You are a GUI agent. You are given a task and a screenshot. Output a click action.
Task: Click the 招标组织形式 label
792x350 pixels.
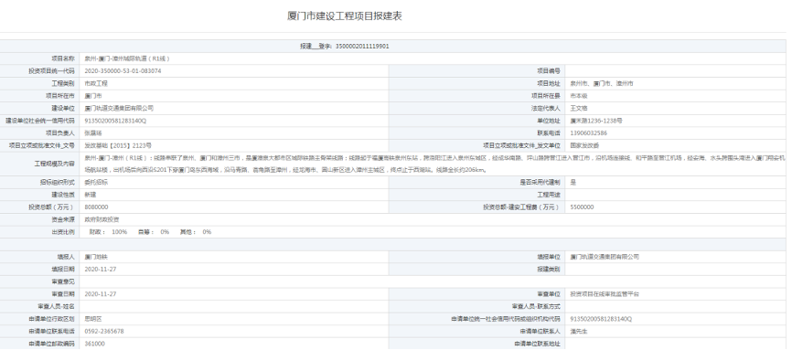click(58, 183)
